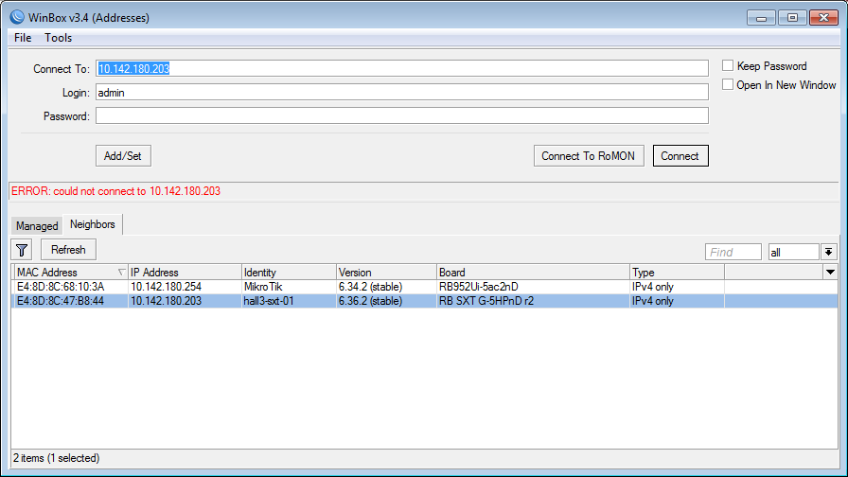Click the '2 items (1 selected)' status text
848x477 pixels.
coord(56,458)
